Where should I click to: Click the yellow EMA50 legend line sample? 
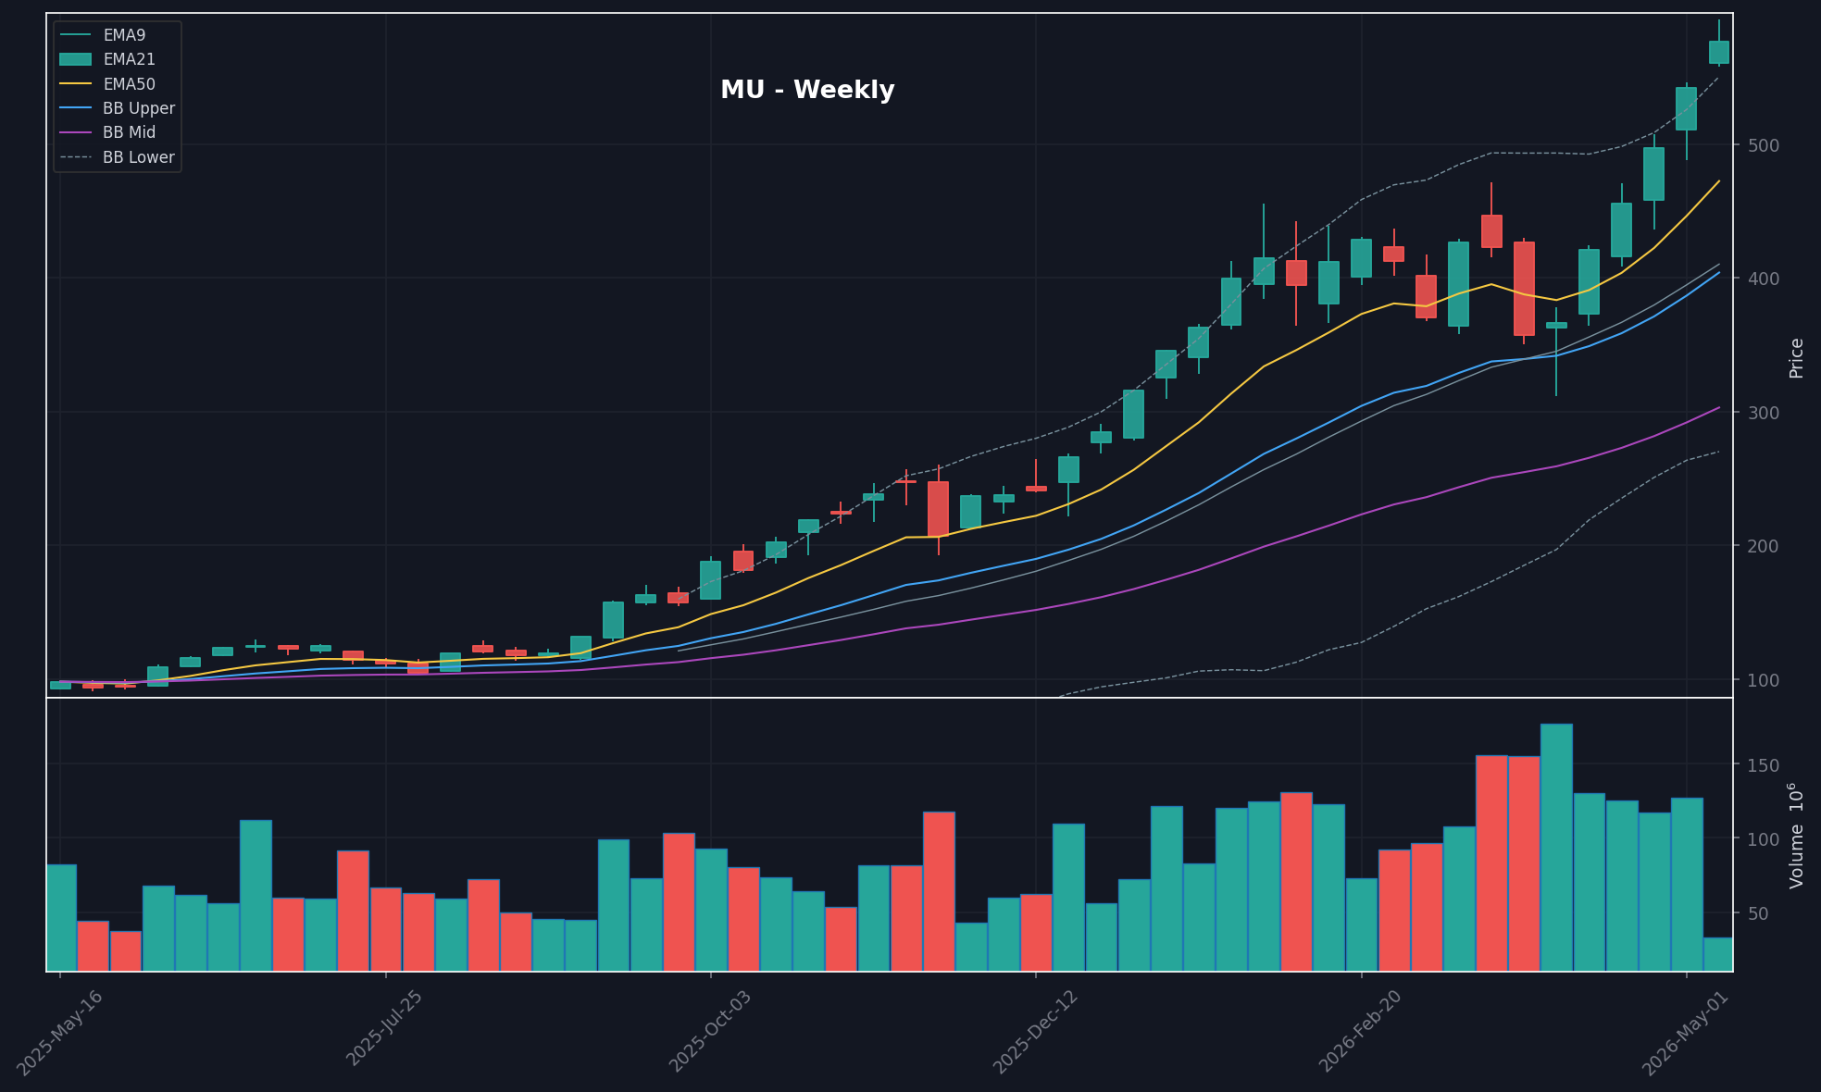pyautogui.click(x=76, y=84)
